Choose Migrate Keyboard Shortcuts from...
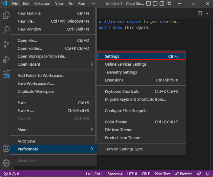 click(x=141, y=99)
